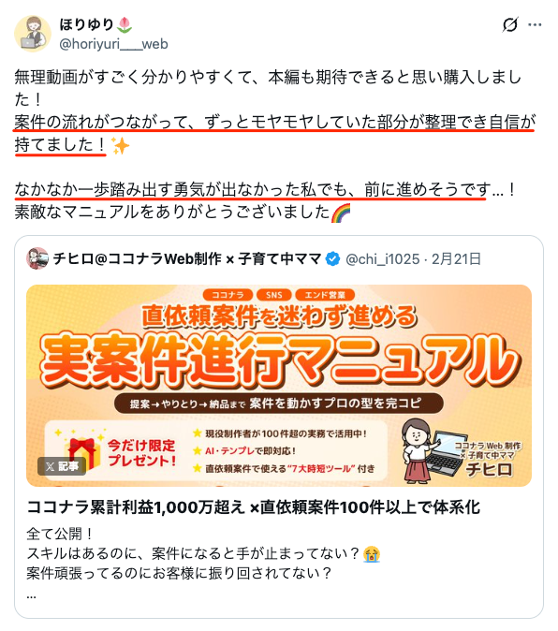This screenshot has width=558, height=631.
Task: Open the Grok slashed-circle icon
Action: point(510,24)
